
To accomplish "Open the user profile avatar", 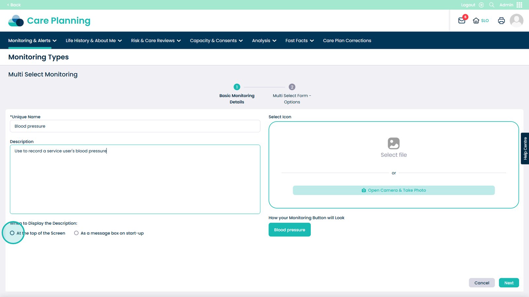I will click(x=516, y=20).
